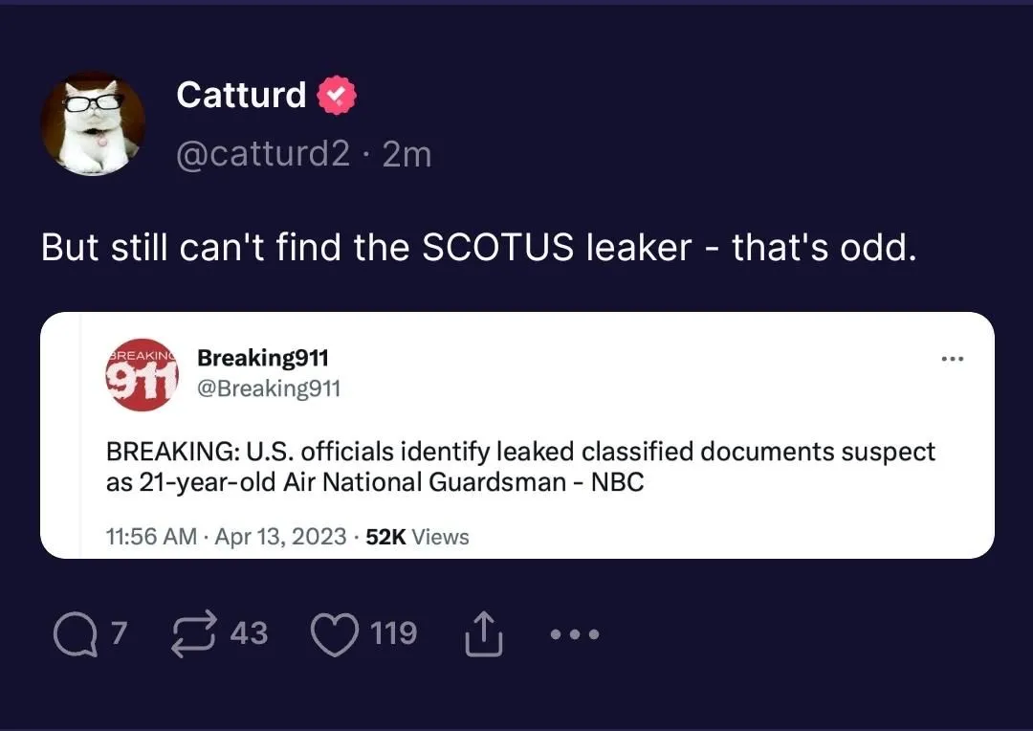The width and height of the screenshot is (1033, 731).
Task: Select the Breaking911 account name
Action: (x=262, y=358)
